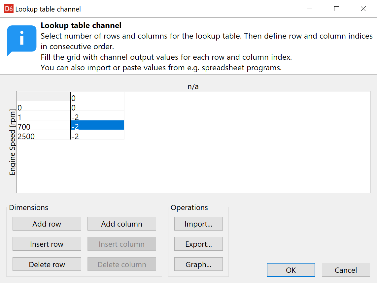Click the Insert row button

click(47, 244)
